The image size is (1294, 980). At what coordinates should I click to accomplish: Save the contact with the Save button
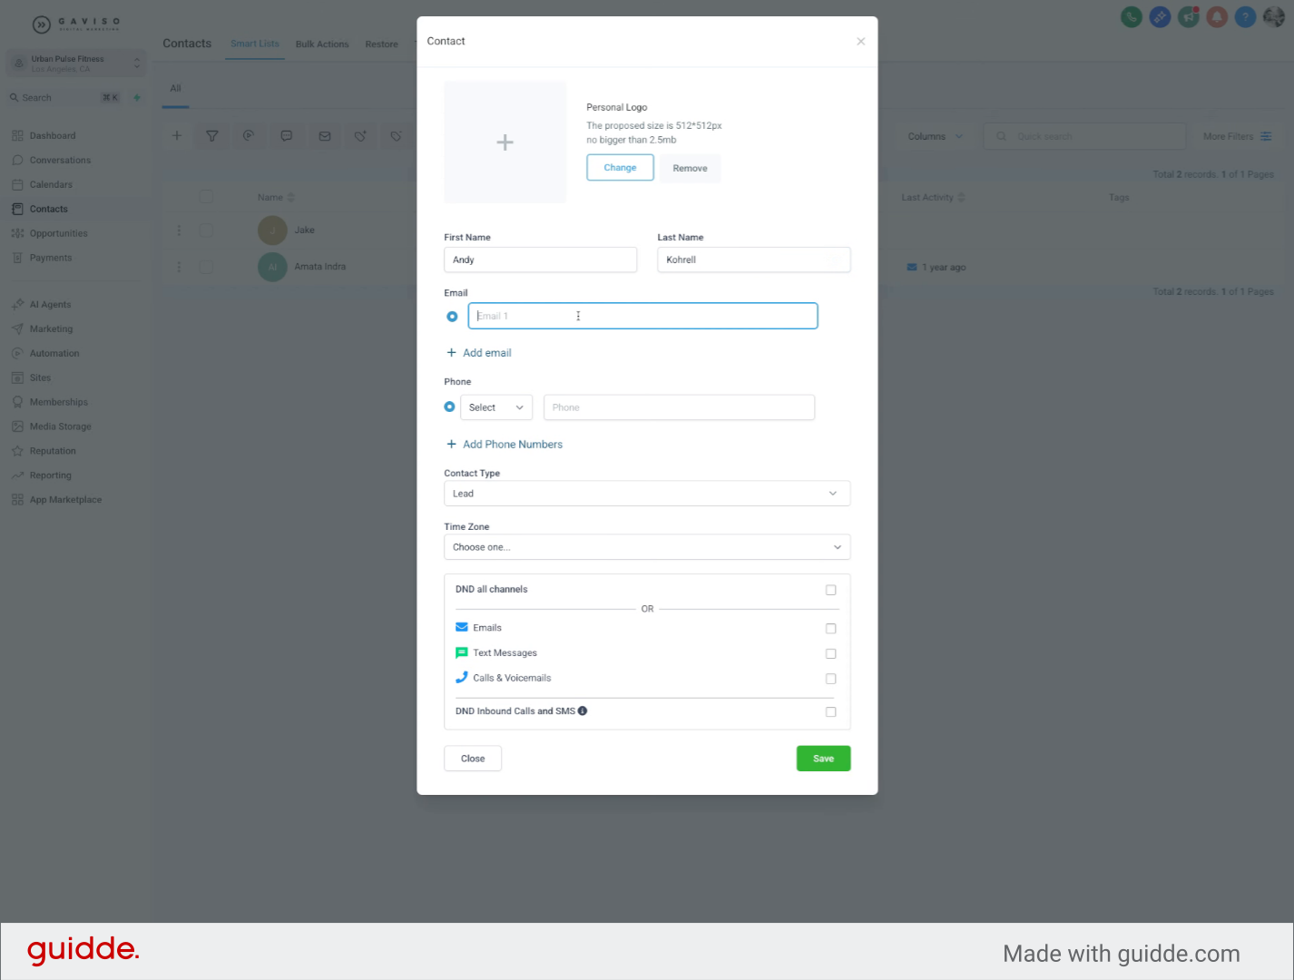click(823, 759)
